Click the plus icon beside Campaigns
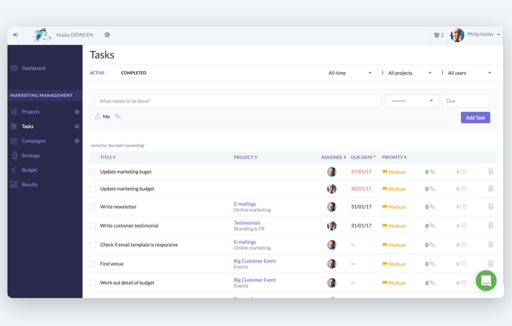This screenshot has height=326, width=512. pyautogui.click(x=77, y=141)
